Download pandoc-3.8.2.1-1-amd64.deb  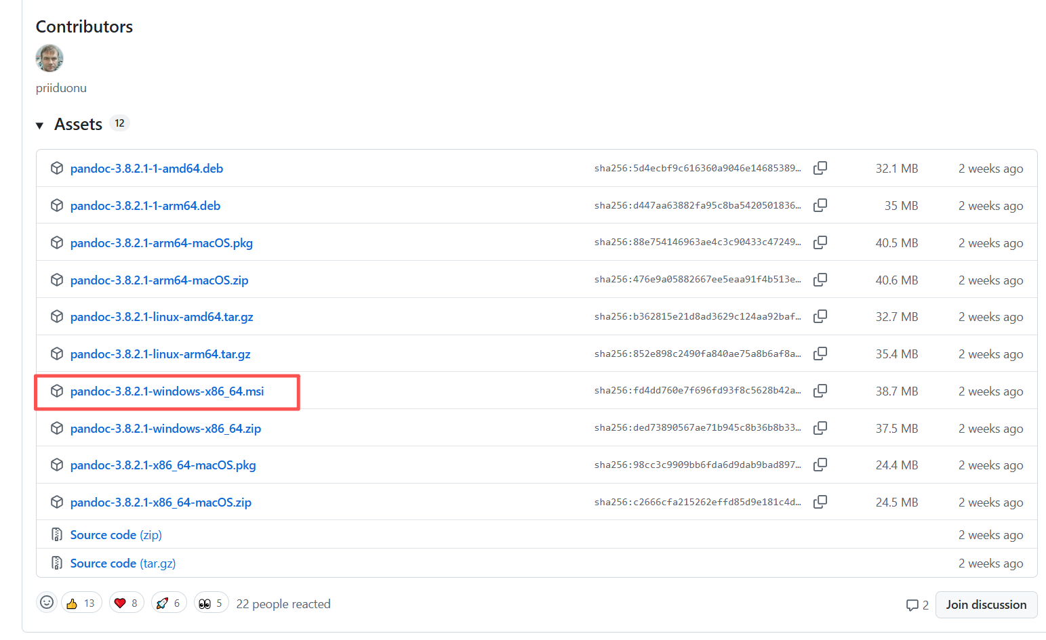tap(146, 169)
